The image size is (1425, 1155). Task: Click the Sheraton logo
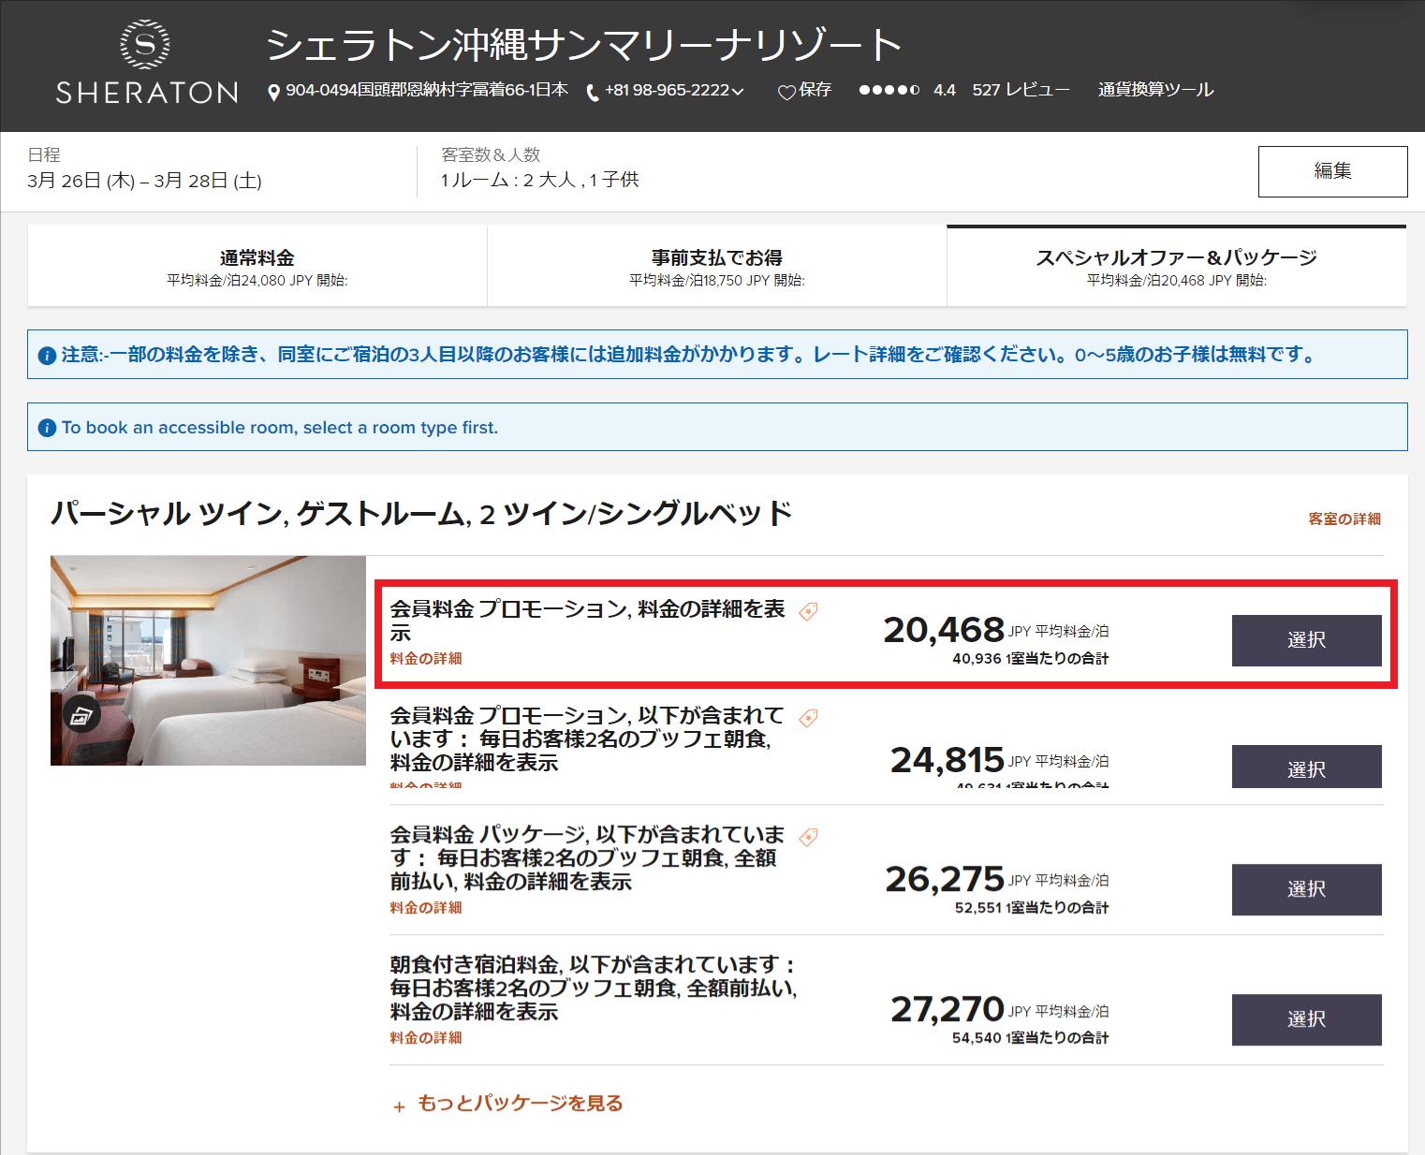pos(146,63)
